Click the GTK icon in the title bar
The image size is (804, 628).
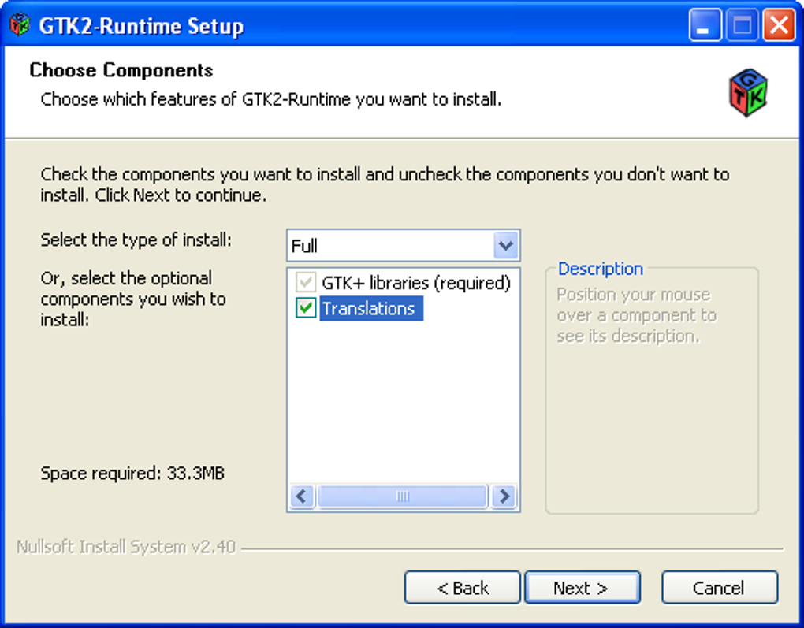tap(20, 25)
